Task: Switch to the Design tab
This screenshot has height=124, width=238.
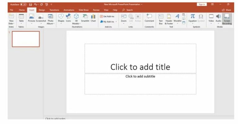Action: click(42, 10)
